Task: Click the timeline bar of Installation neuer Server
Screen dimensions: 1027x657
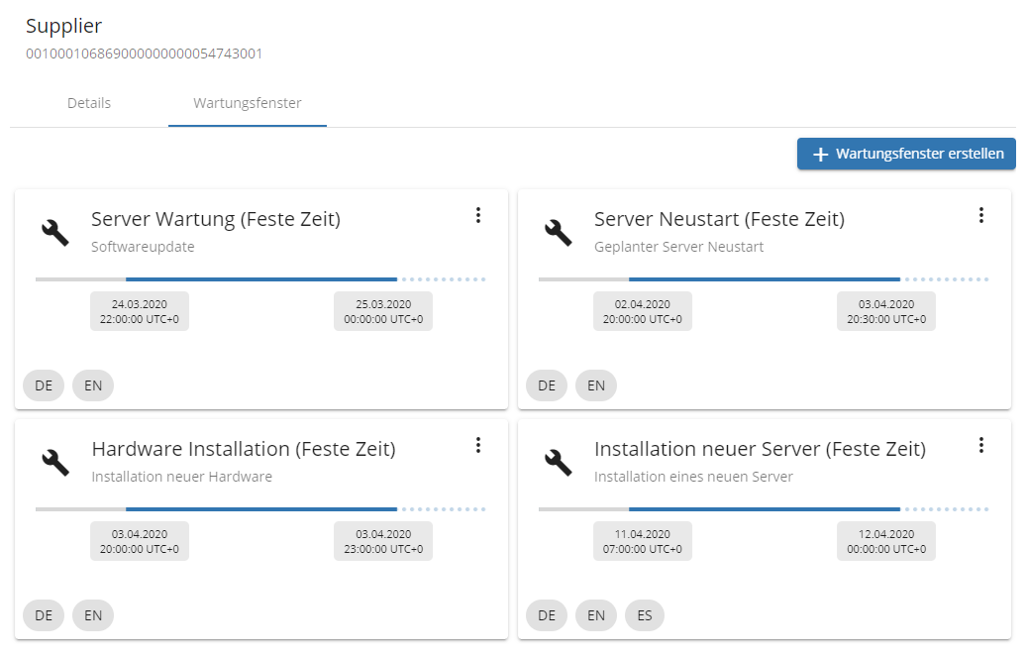Action: click(764, 508)
